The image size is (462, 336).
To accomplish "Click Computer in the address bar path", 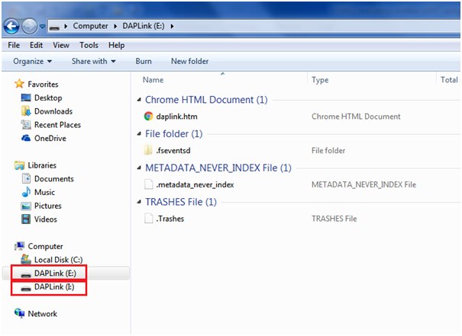I will coord(90,26).
